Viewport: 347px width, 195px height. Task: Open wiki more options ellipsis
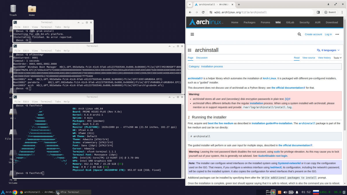coord(337,34)
